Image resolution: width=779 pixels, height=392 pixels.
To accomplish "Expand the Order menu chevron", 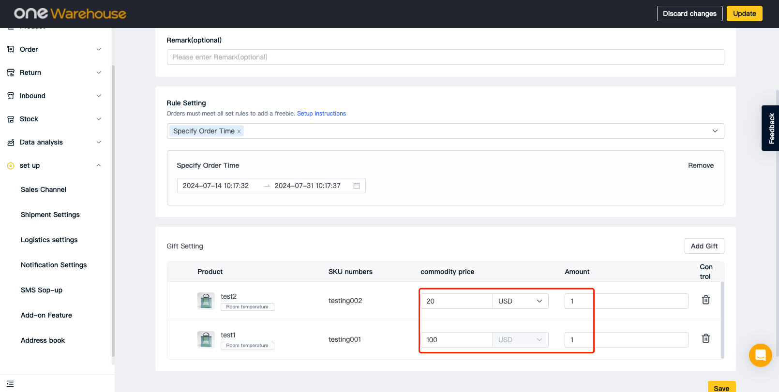I will click(99, 49).
